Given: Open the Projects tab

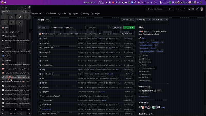Looking at the screenshot, I should coord(73,14).
